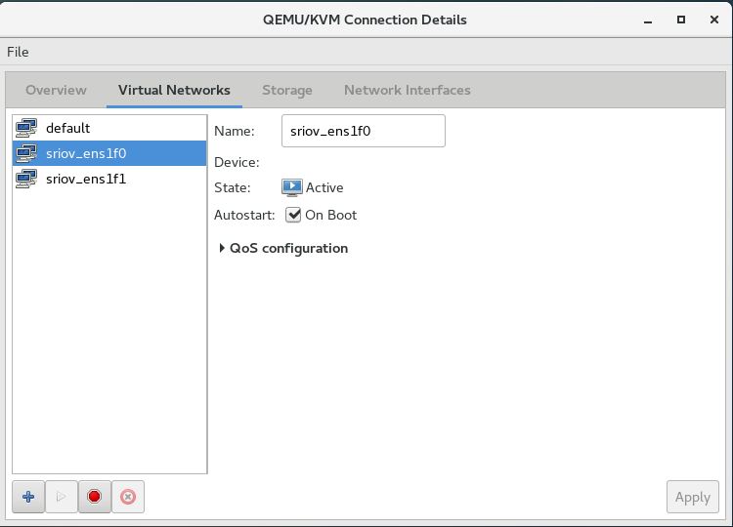This screenshot has width=733, height=527.
Task: Click the Active state text
Action: (324, 187)
